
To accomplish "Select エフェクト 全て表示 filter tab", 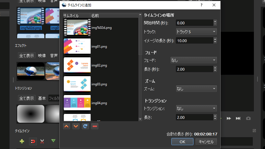I will (26, 55).
